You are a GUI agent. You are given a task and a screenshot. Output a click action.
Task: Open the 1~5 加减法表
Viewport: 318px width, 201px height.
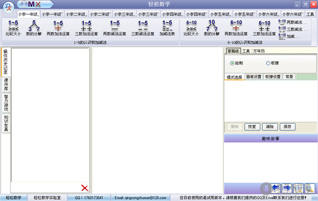coord(167,28)
